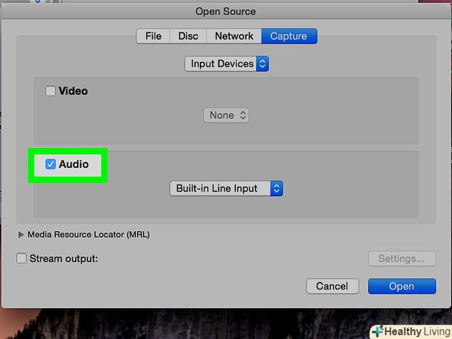Screen dimensions: 452x339
Task: Uncheck the Audio checkbox
Action: point(50,165)
